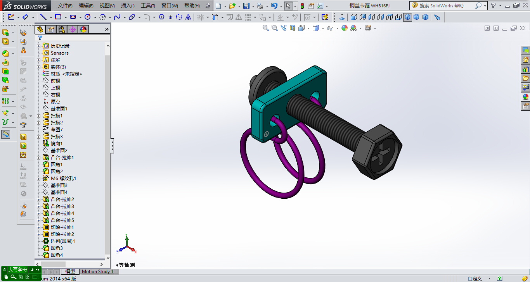Select the Circle sketch tool
This screenshot has height=282, width=530.
88,17
